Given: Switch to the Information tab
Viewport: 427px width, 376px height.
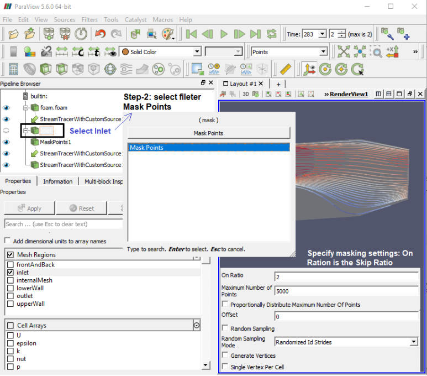Looking at the screenshot, I should point(58,181).
